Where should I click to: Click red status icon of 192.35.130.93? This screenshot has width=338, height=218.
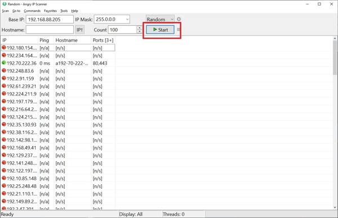coord(4,124)
